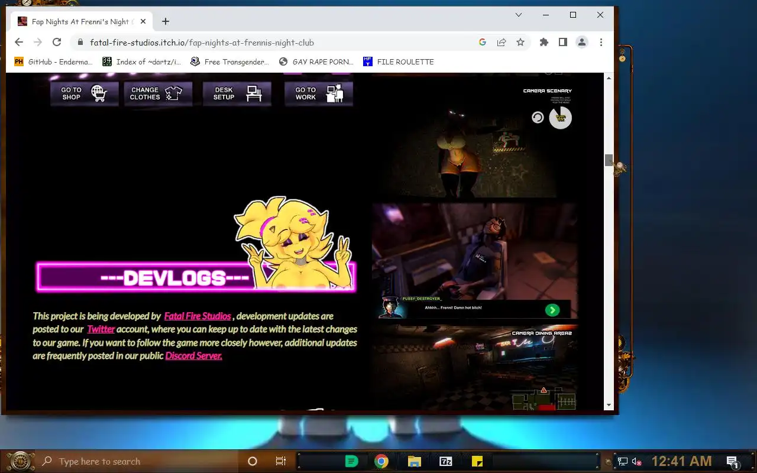The image size is (757, 473).
Task: Open Cortana from the taskbar circle
Action: point(253,461)
